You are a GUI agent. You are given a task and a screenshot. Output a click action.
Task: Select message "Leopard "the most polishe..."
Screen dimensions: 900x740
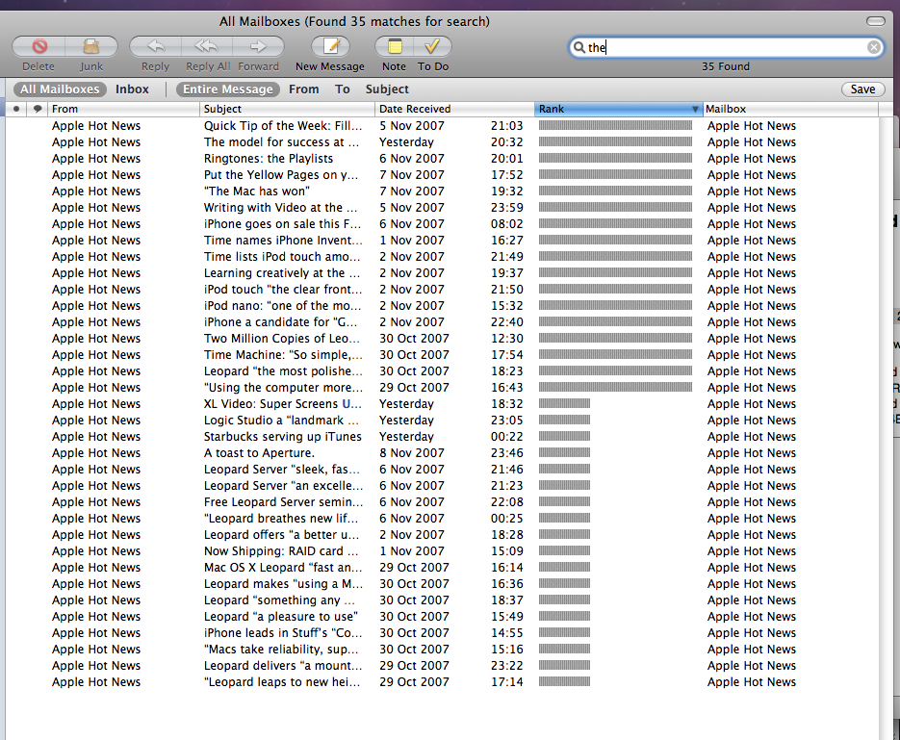(442, 371)
